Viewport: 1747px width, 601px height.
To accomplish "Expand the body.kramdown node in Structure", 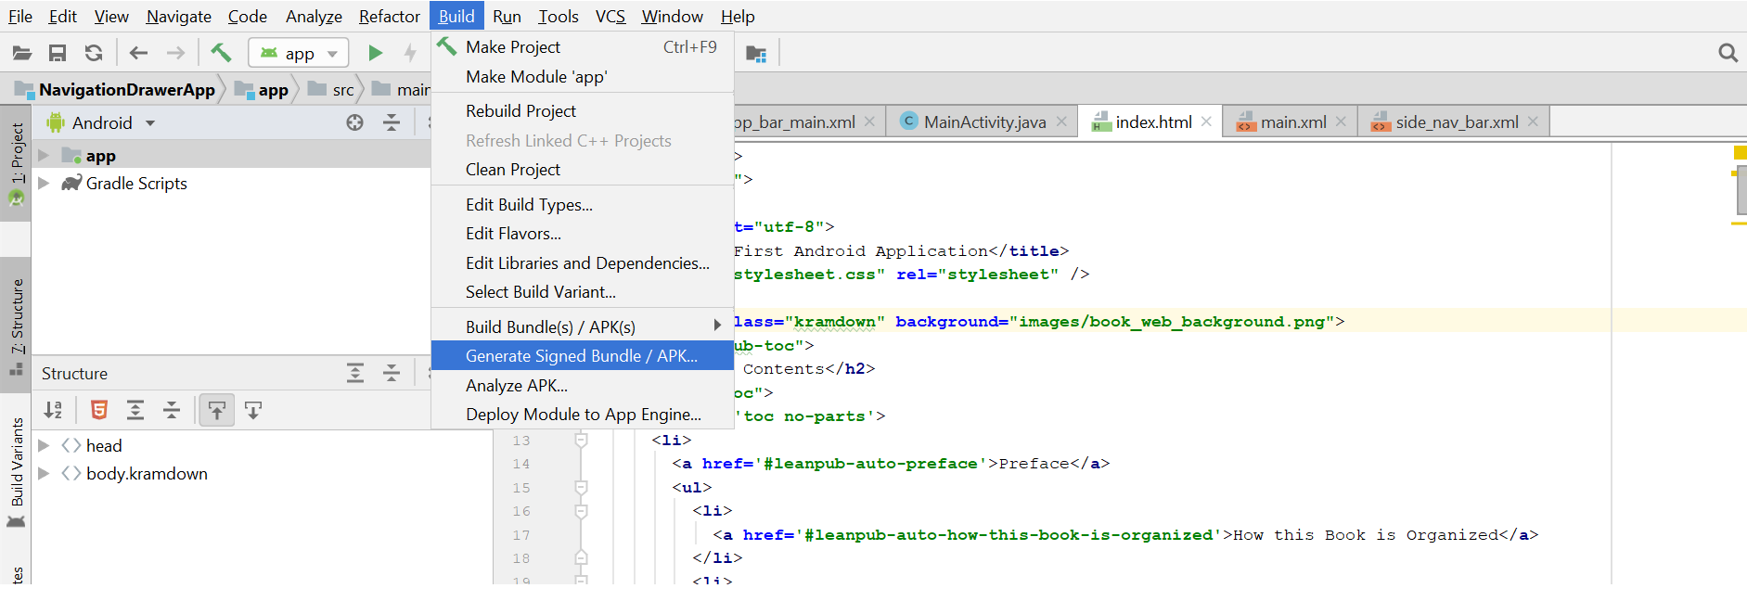I will point(43,474).
